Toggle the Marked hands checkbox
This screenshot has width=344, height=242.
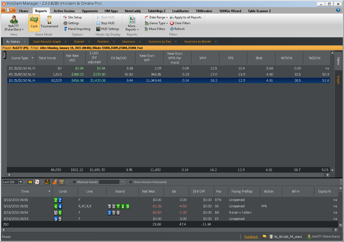74,182
